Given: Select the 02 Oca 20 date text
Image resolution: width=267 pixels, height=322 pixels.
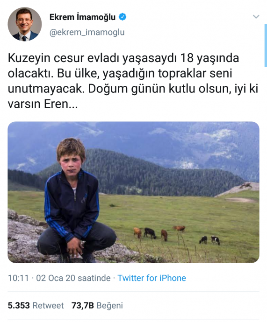Looking at the screenshot, I should point(56,278).
